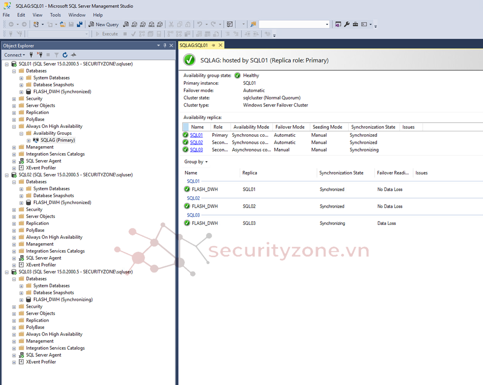Collapse the Databases folder under SQL03
This screenshot has height=385, width=483.
click(14, 279)
